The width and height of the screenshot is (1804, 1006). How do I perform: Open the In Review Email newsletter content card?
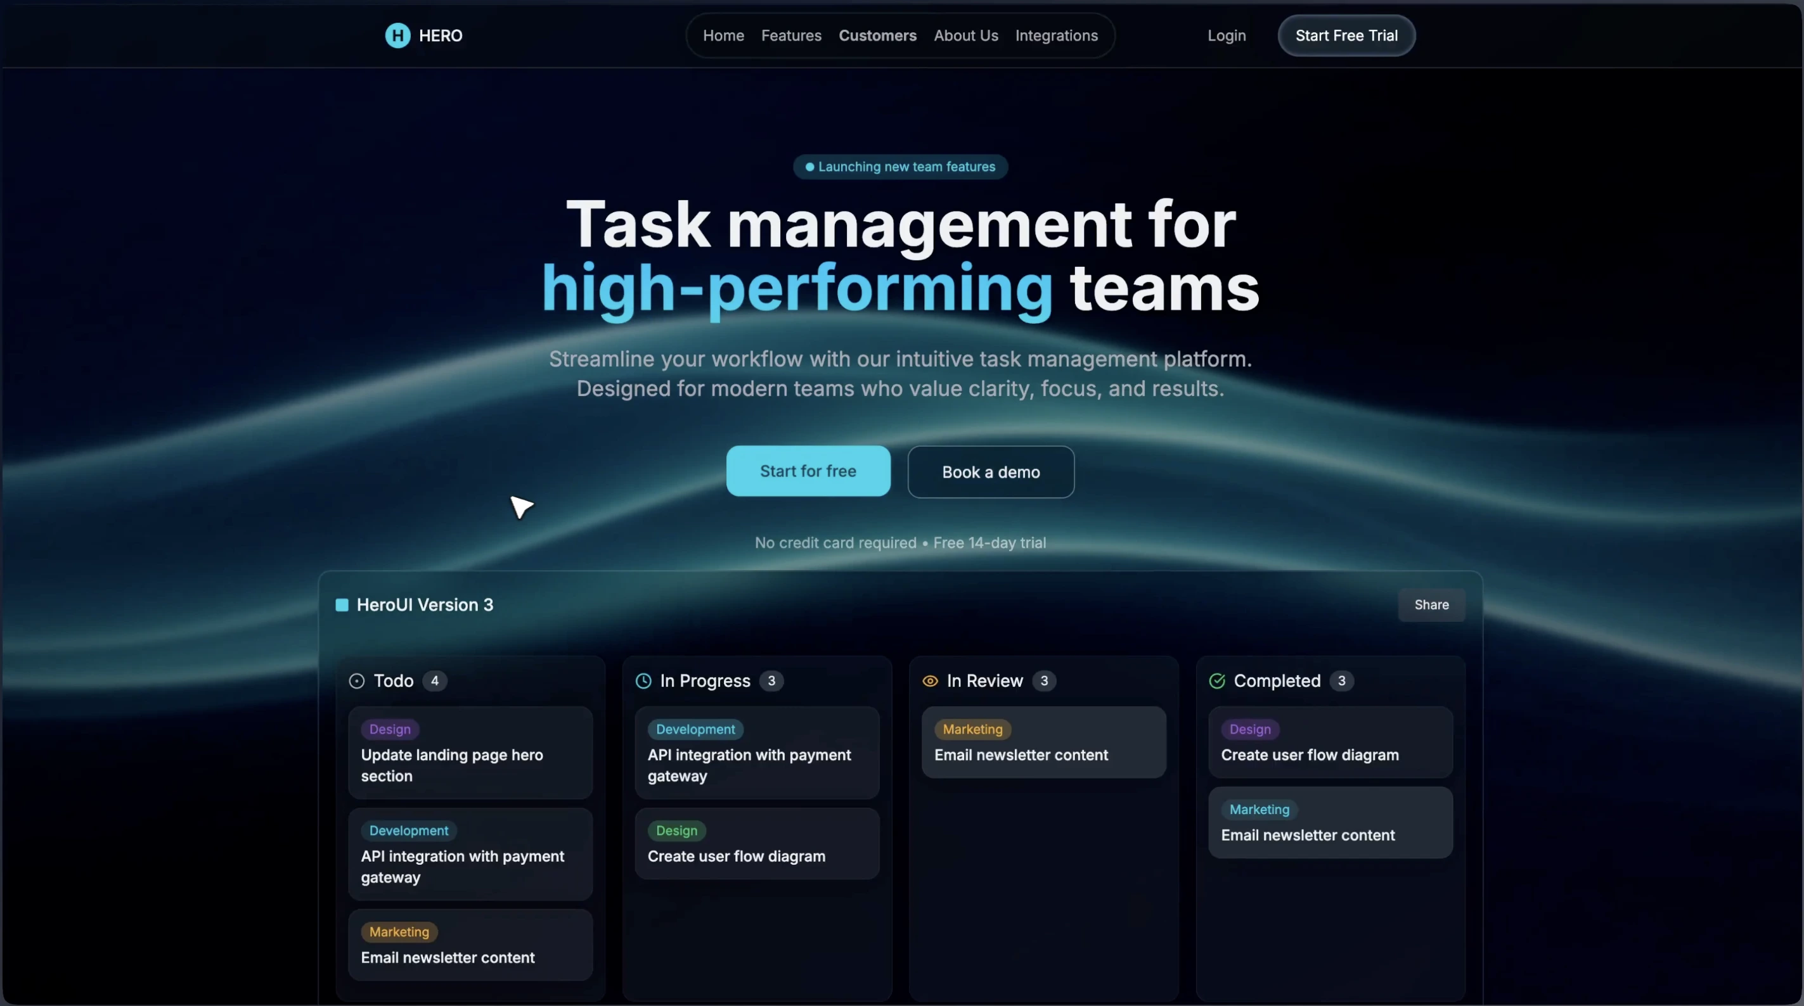pyautogui.click(x=1043, y=742)
